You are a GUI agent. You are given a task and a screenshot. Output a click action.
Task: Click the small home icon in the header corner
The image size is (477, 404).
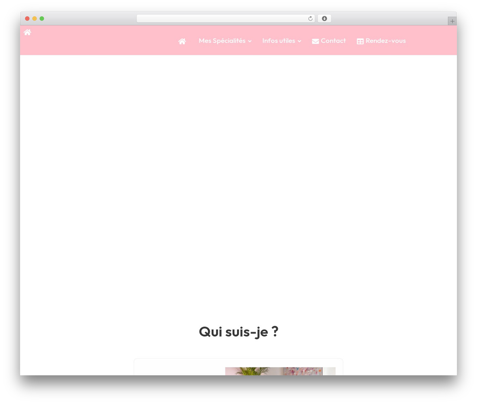click(28, 32)
